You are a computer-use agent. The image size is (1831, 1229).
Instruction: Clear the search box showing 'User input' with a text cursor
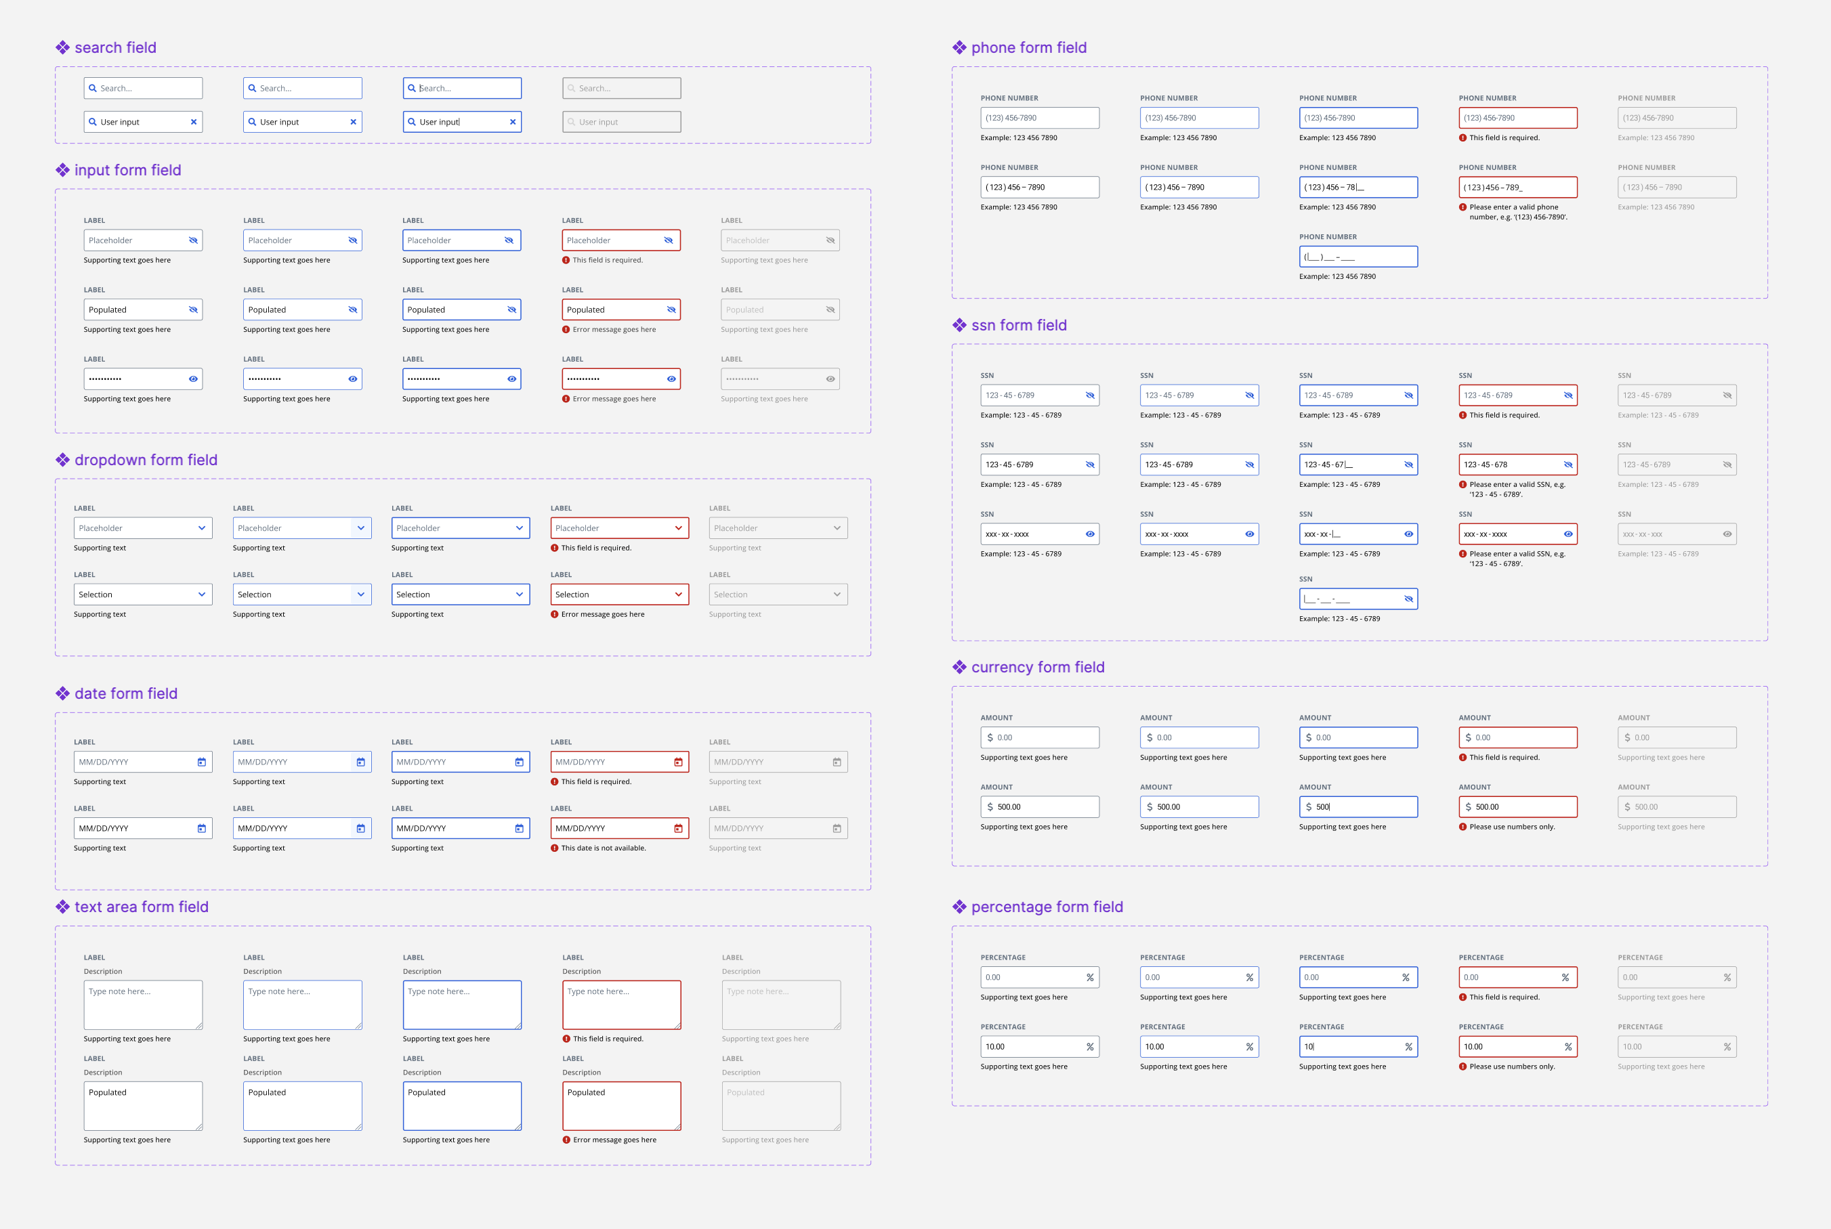tap(513, 123)
